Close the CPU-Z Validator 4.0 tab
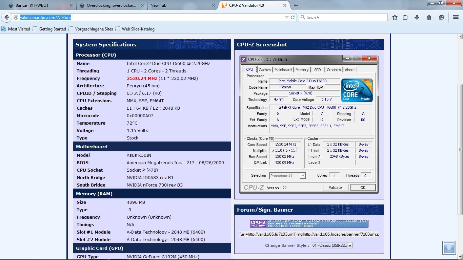 pos(284,5)
